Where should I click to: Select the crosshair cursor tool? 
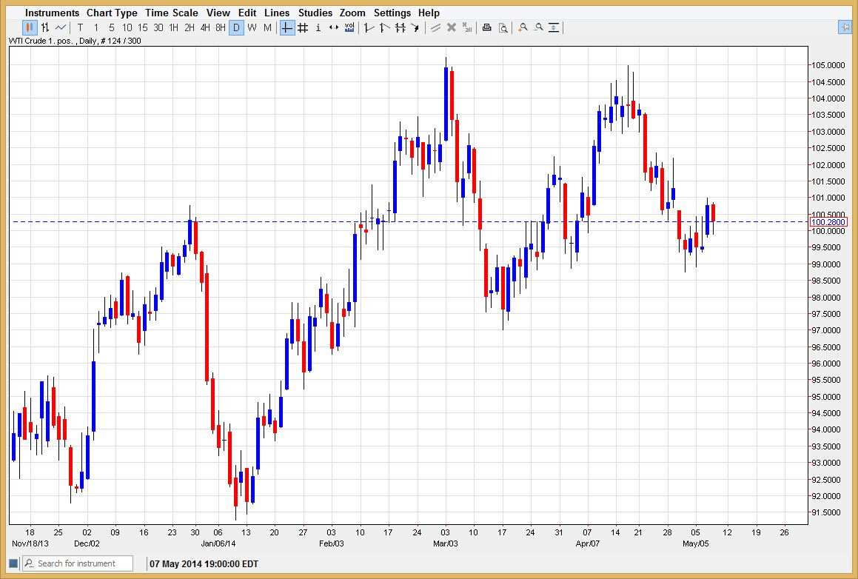point(286,27)
